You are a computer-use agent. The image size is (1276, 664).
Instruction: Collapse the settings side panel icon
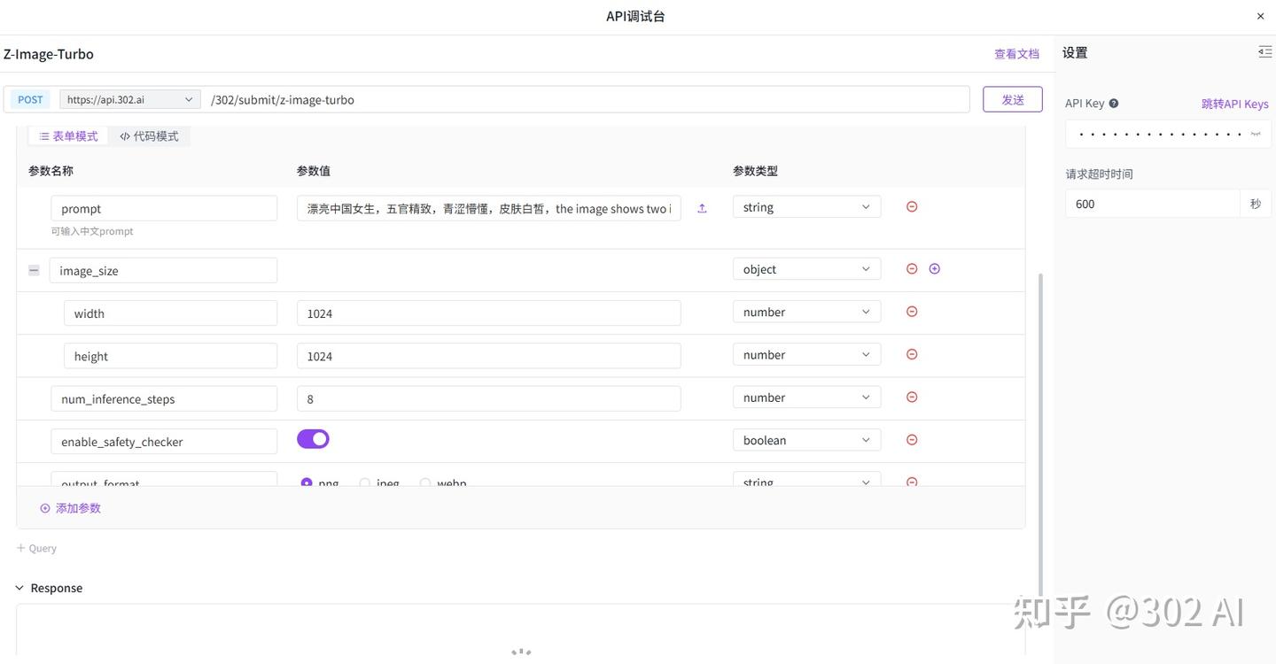coord(1264,52)
